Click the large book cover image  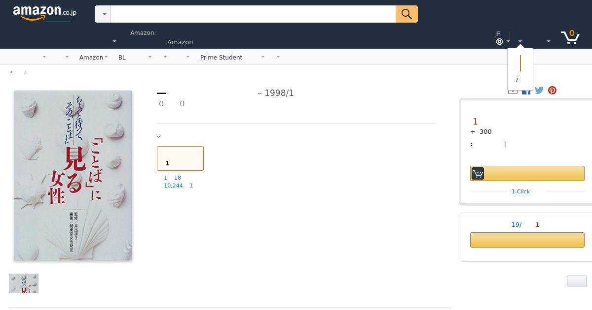(73, 176)
